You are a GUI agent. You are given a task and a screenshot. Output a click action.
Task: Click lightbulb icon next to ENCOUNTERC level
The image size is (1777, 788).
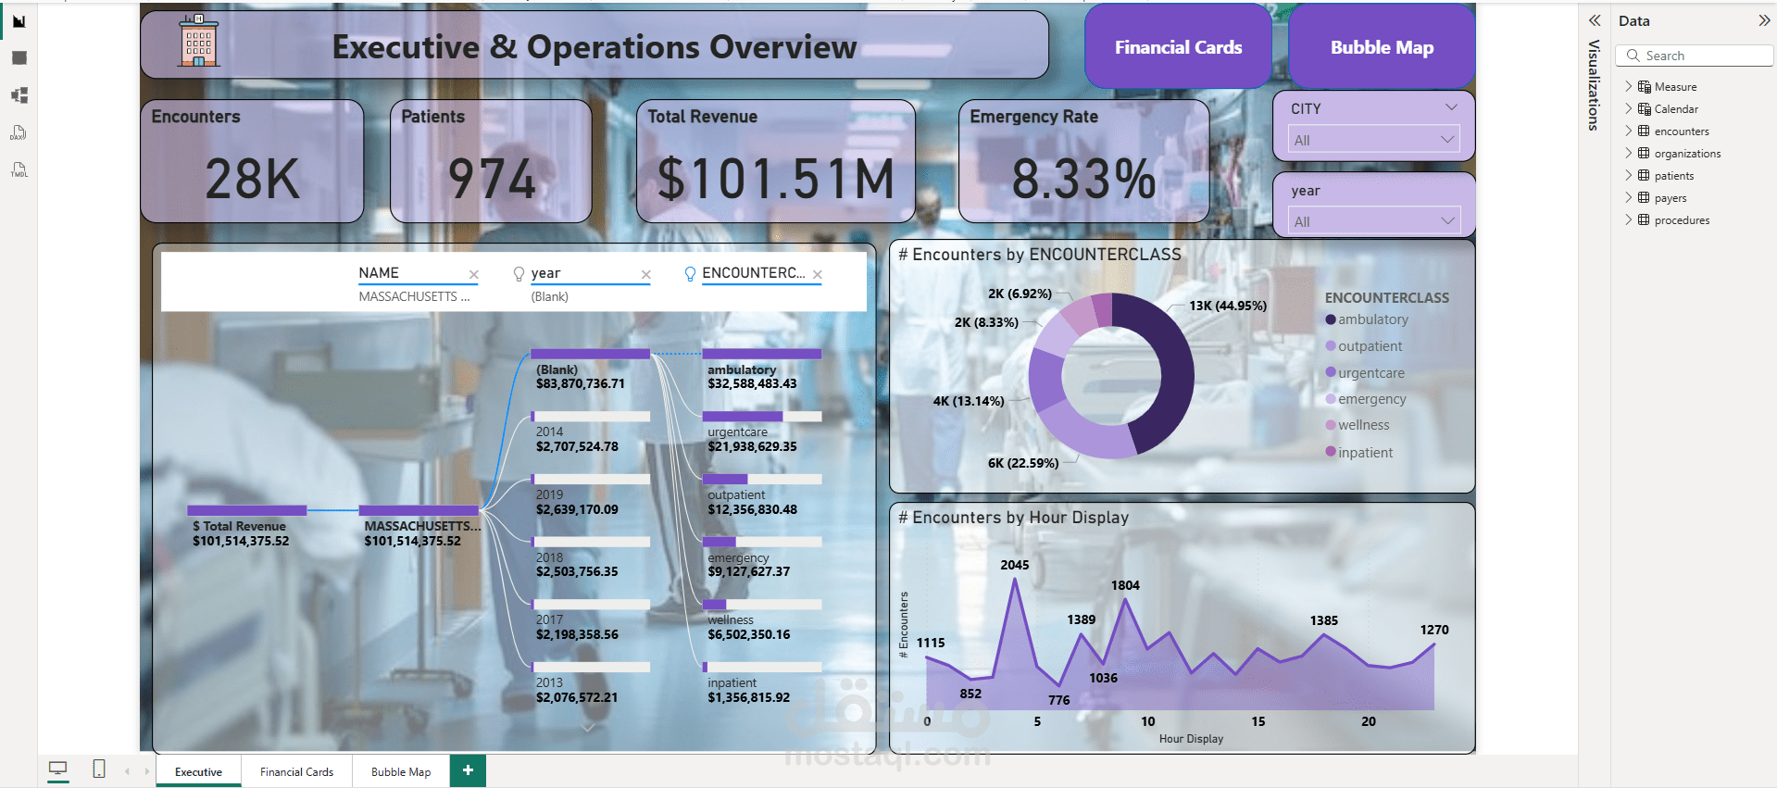(x=690, y=274)
